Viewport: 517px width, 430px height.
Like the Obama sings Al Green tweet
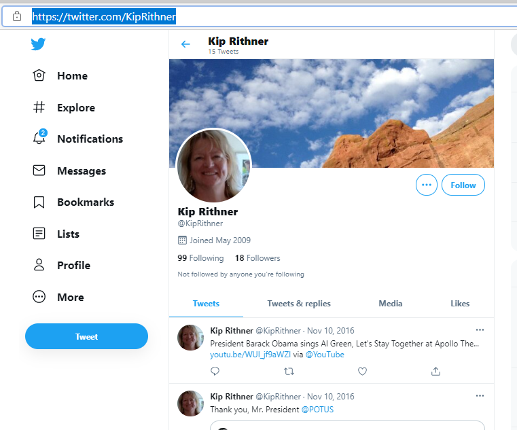point(362,372)
